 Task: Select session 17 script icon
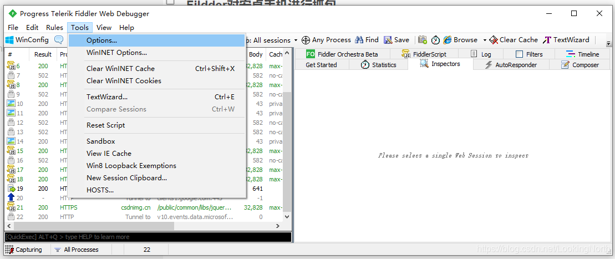click(11, 170)
